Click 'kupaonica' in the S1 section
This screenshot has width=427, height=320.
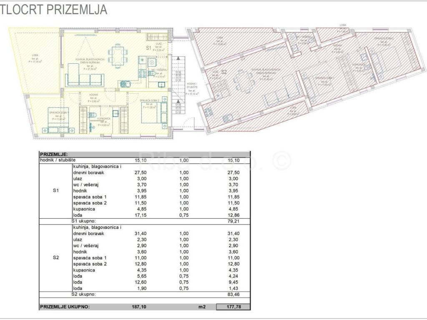click(x=84, y=209)
